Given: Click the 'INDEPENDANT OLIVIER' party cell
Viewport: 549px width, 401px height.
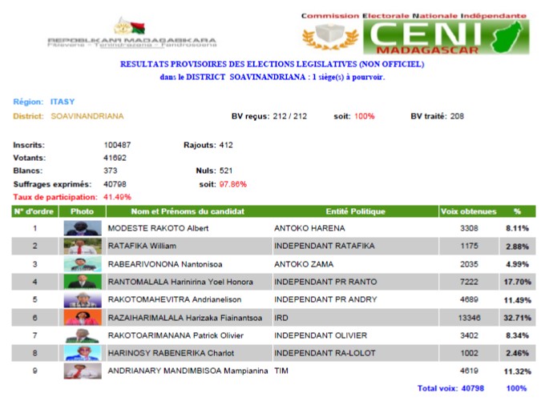Looking at the screenshot, I should tap(321, 335).
